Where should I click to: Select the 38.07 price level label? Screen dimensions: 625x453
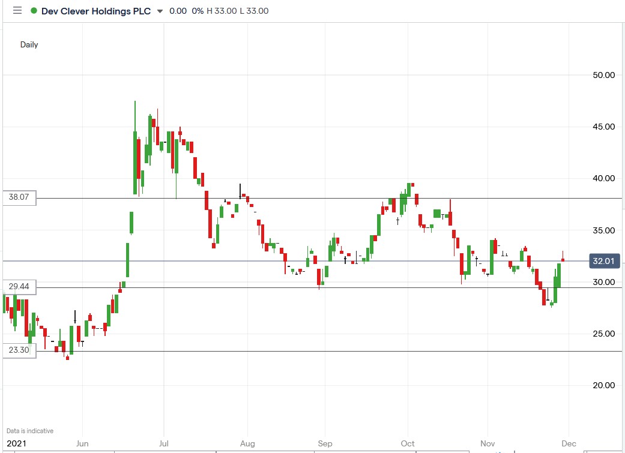tap(20, 197)
